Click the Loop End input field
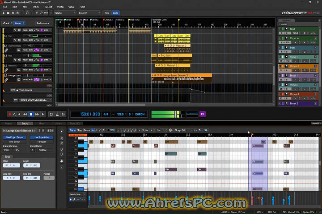Screen dimensions: 322x214 pyautogui.click(x=31, y=178)
